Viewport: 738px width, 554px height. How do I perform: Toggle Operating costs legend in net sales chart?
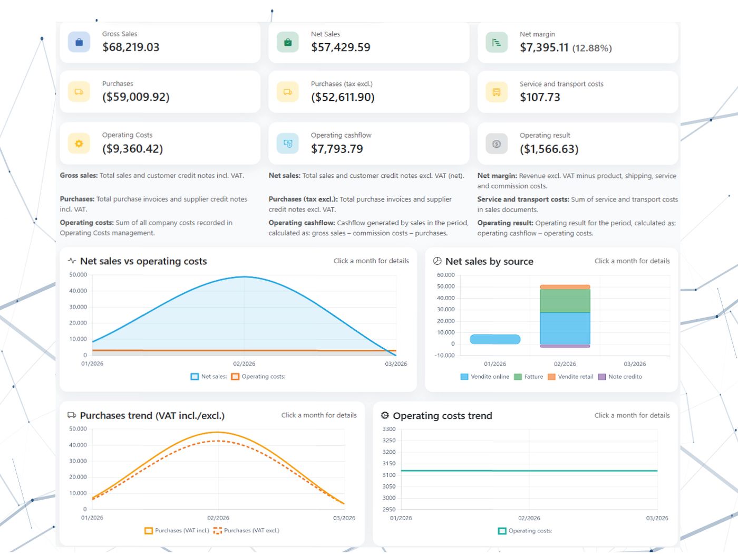click(x=258, y=377)
